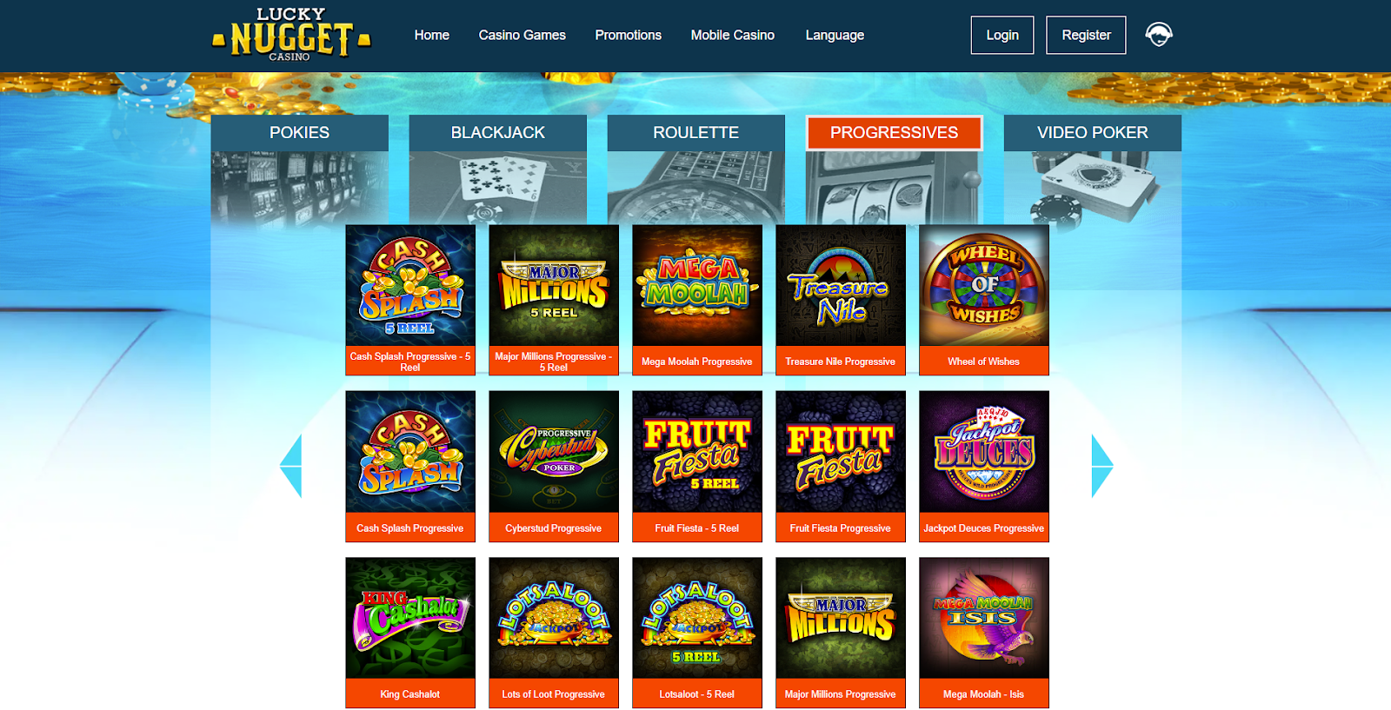Click the Register button

pyautogui.click(x=1086, y=35)
